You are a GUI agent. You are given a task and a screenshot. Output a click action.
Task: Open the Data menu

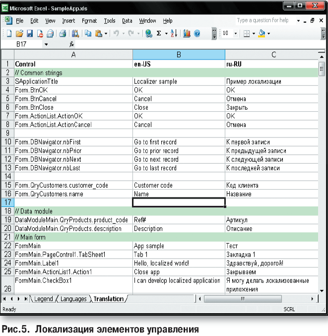point(127,21)
